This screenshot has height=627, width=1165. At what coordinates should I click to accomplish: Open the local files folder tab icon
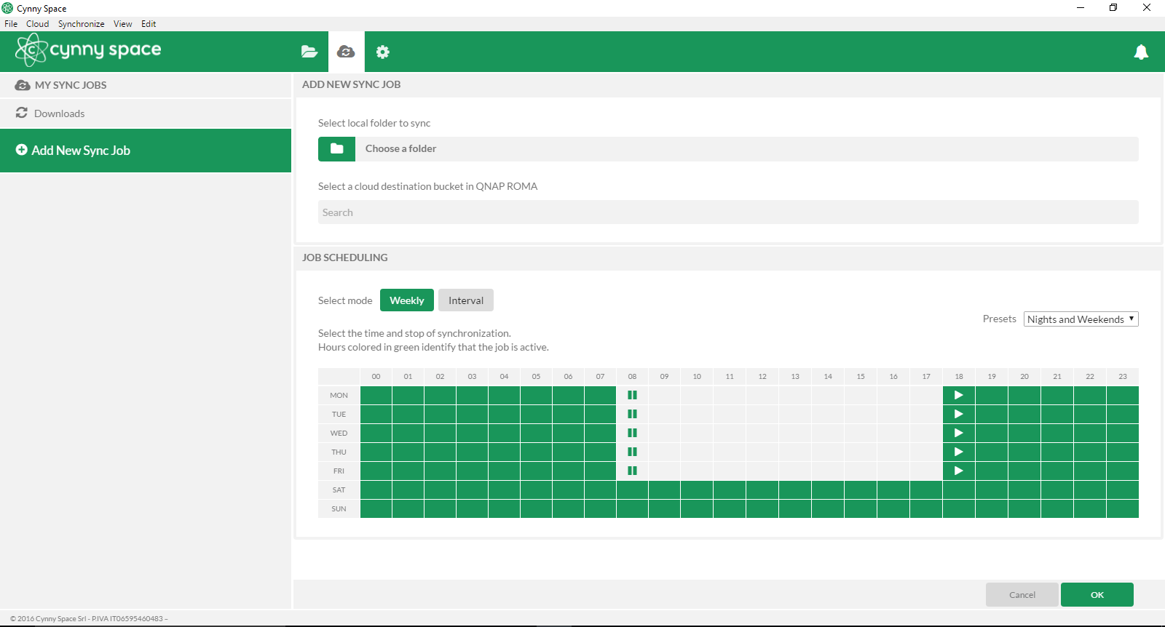309,52
